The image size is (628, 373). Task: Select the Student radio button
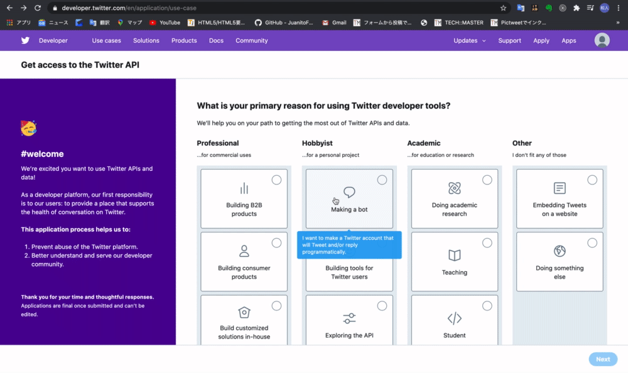[487, 306]
